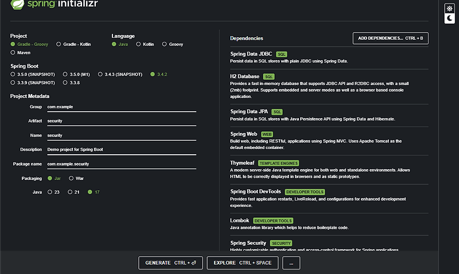Select Spring Boot 3.5.0 (SNAPSHOT)
The image size is (459, 274).
33,75
